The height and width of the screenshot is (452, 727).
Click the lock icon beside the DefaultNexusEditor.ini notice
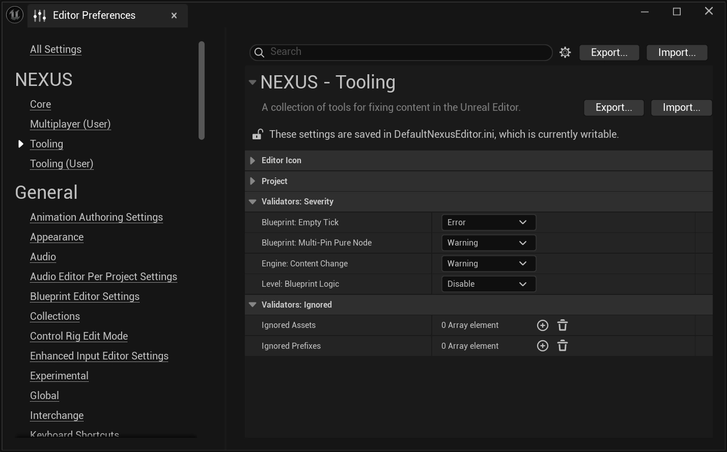coord(257,134)
